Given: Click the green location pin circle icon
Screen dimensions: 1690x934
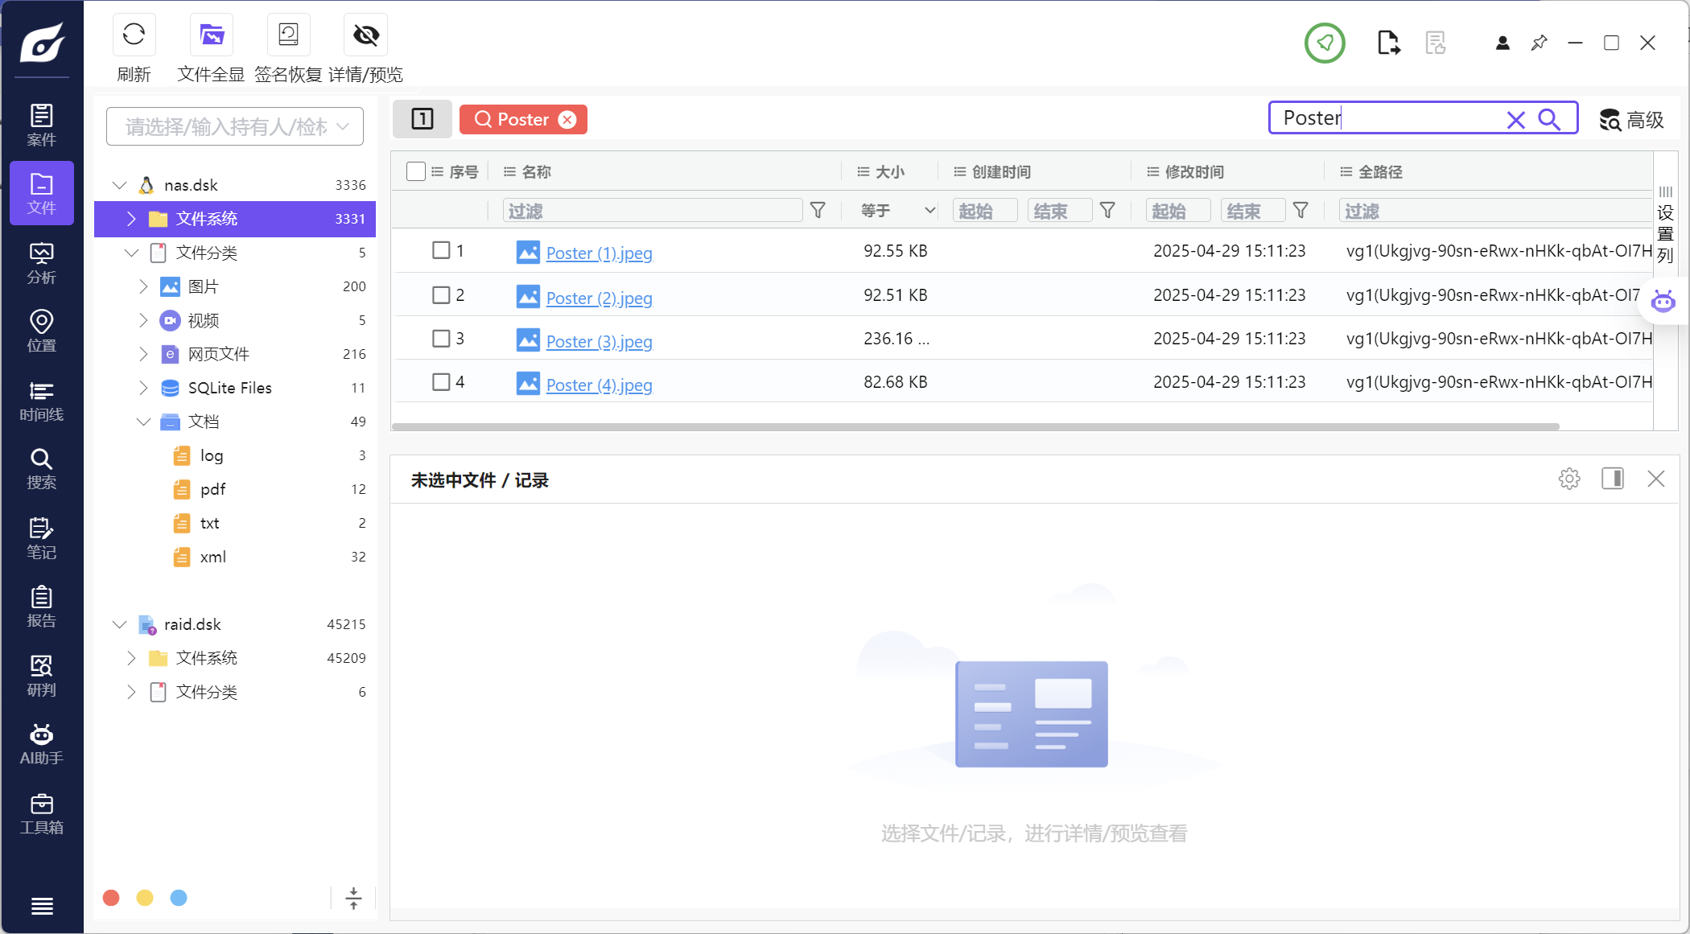Looking at the screenshot, I should (x=1325, y=43).
